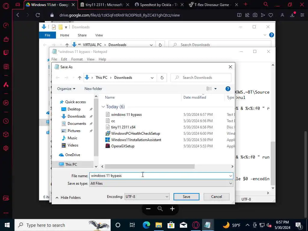Open the Twitch icon in Opera sidebar
The height and width of the screenshot is (231, 308).
pyautogui.click(x=6, y=52)
